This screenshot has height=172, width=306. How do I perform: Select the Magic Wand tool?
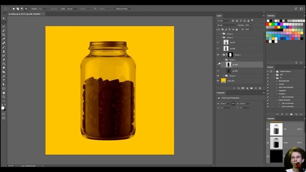(3, 31)
